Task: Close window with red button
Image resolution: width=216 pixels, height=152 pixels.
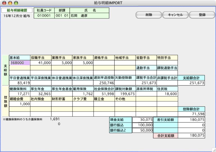Action: coord(4,3)
